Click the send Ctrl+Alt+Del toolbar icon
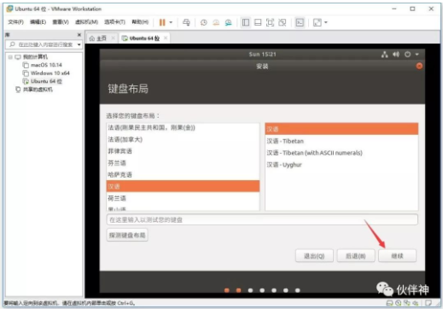The image size is (443, 309). point(186,22)
